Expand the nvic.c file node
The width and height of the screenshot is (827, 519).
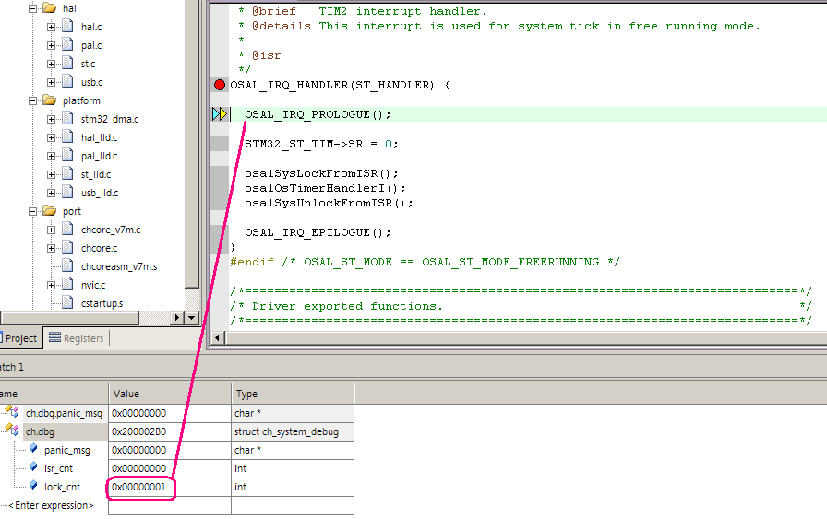pyautogui.click(x=51, y=285)
